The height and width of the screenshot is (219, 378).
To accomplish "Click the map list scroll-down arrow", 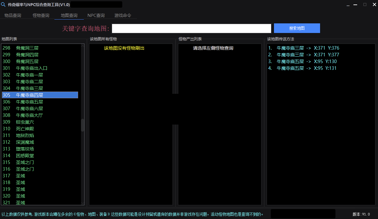I will (x=83, y=203).
